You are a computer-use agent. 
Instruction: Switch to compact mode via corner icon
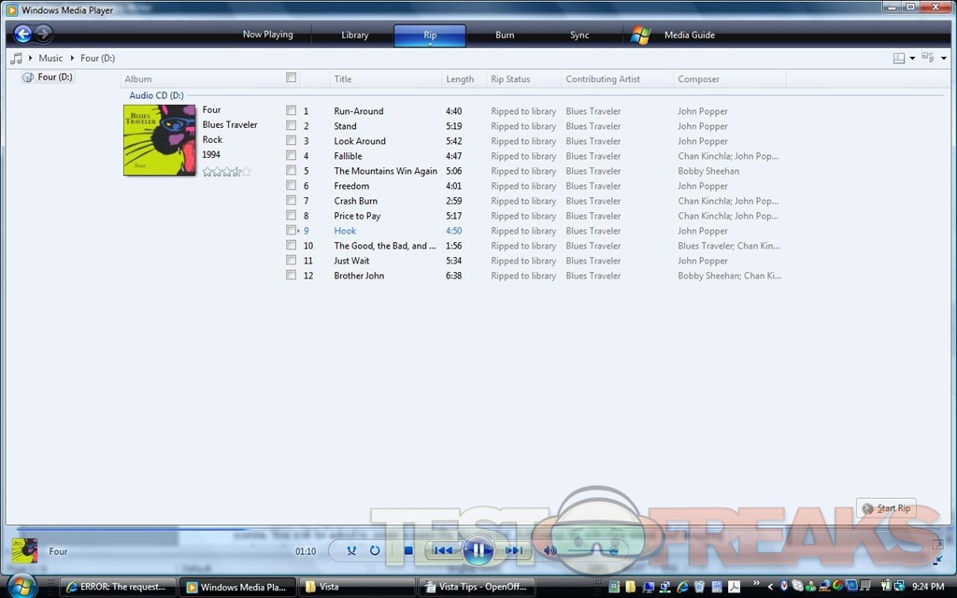937,560
